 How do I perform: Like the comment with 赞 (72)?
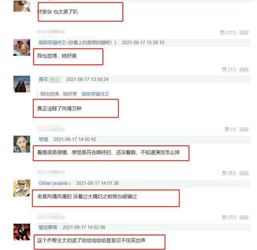[x=229, y=217]
